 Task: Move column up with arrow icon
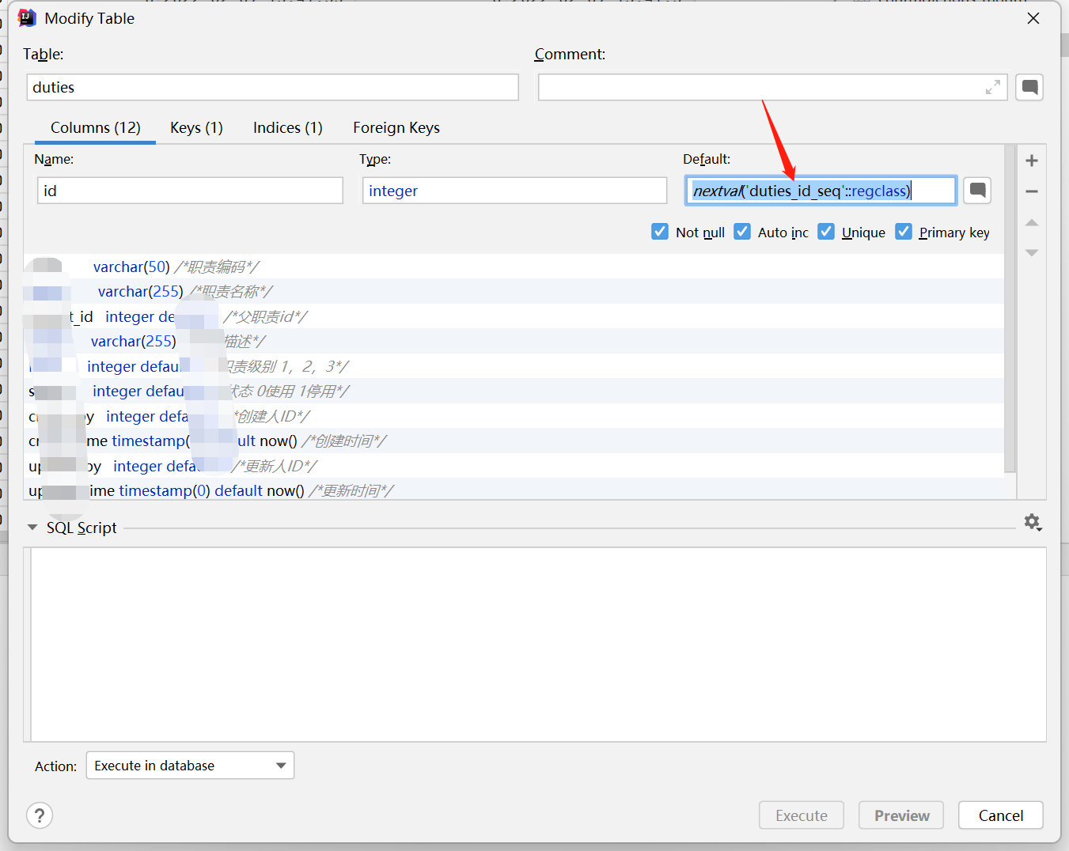point(1031,223)
